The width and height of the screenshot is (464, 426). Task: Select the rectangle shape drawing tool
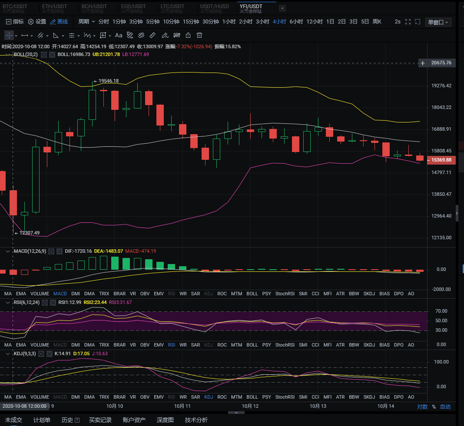(103, 36)
